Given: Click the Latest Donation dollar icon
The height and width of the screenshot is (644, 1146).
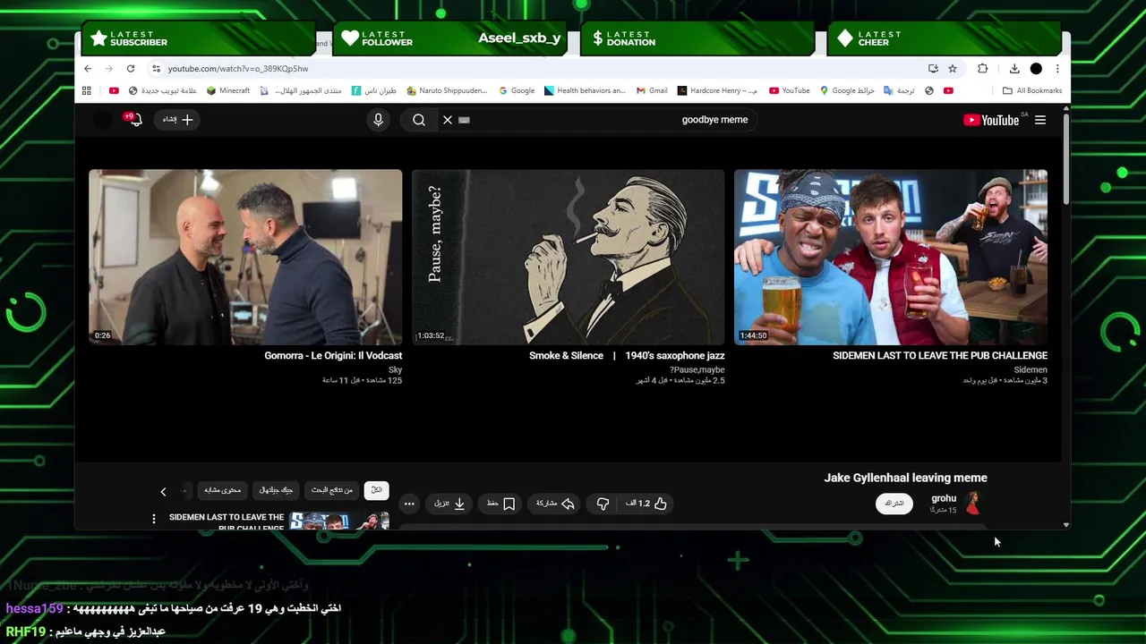Looking at the screenshot, I should tap(598, 38).
